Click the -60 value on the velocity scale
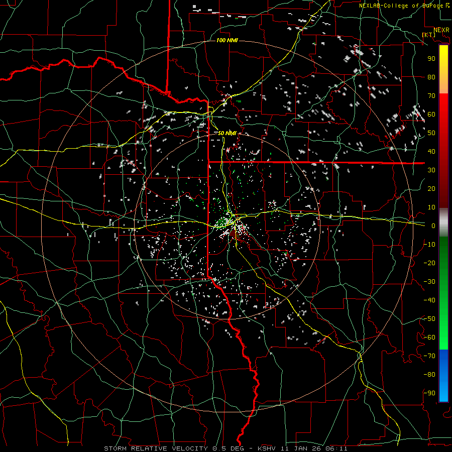Image resolution: width=452 pixels, height=452 pixels. tap(429, 337)
